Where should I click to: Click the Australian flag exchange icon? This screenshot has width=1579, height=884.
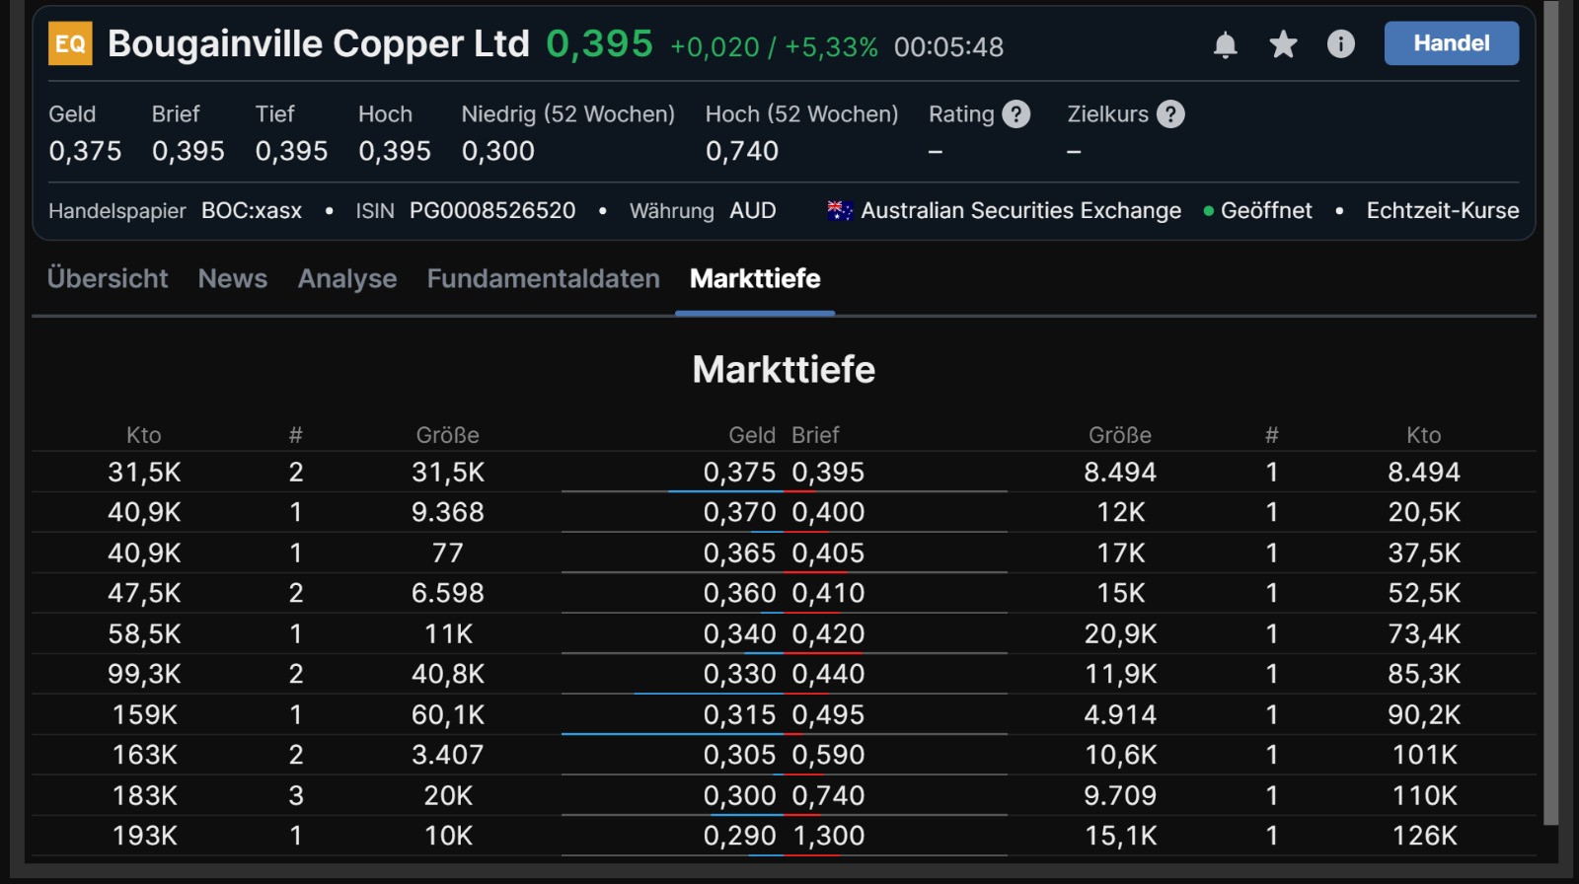[840, 210]
